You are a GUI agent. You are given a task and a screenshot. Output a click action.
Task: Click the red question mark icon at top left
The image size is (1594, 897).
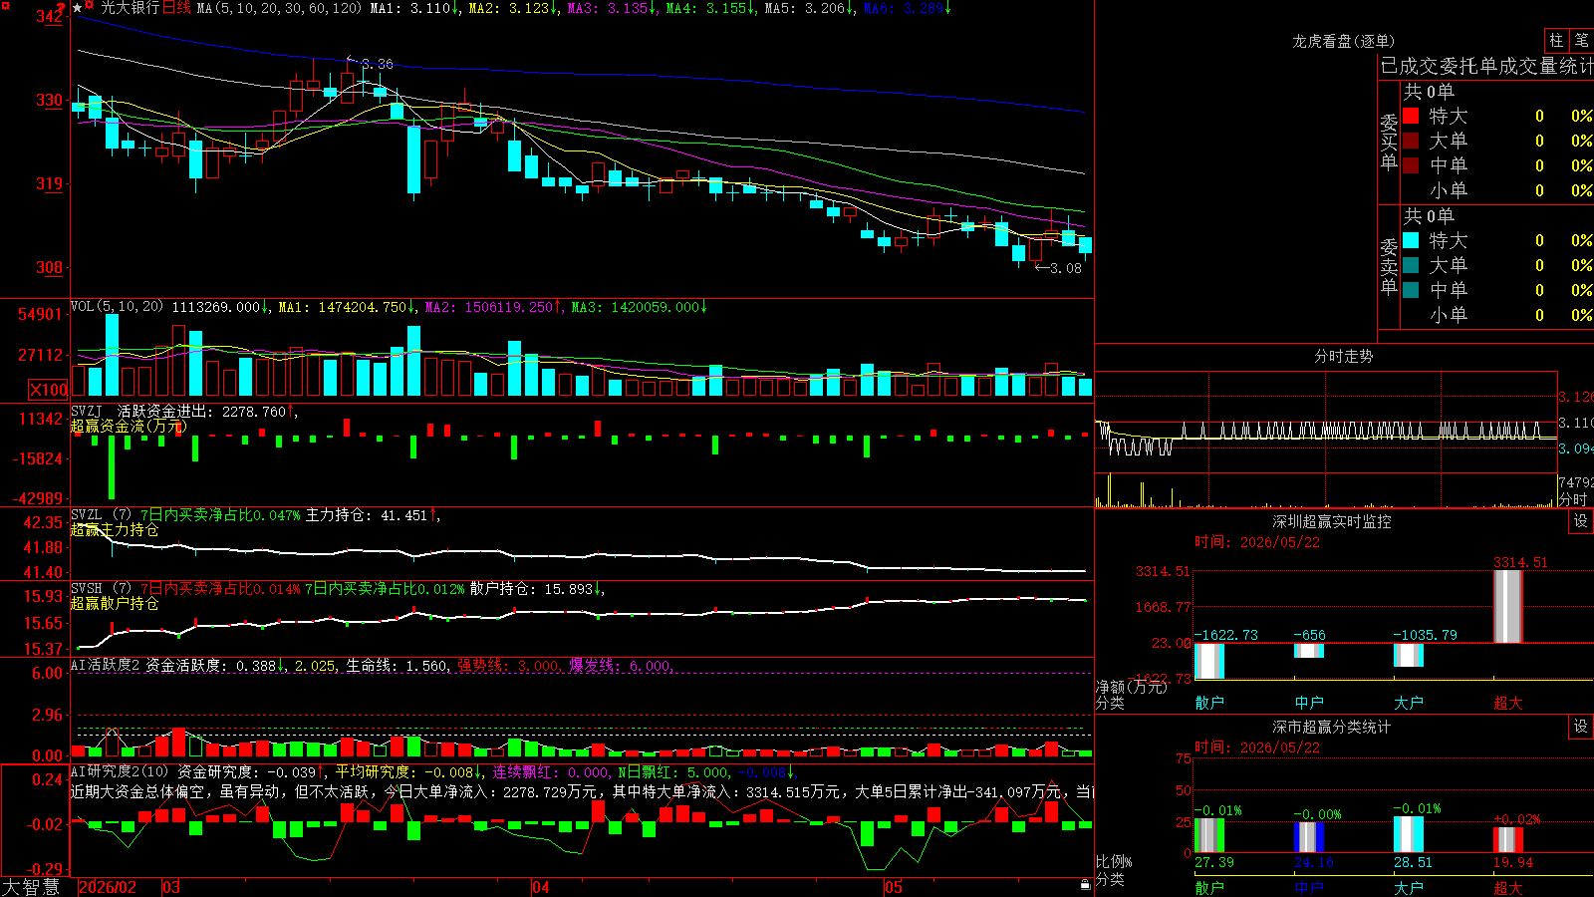(61, 9)
